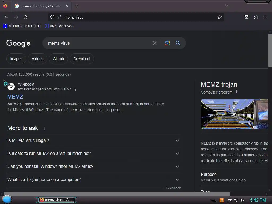Click the browser address bar
The width and height of the screenshot is (272, 204).
click(136, 17)
